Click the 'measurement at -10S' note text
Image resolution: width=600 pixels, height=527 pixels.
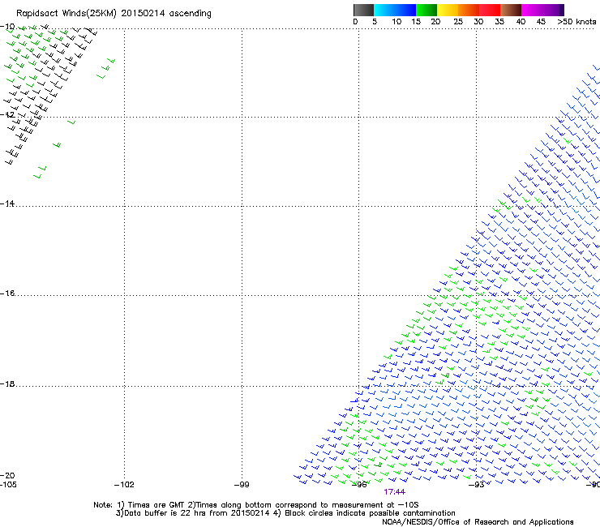click(375, 505)
